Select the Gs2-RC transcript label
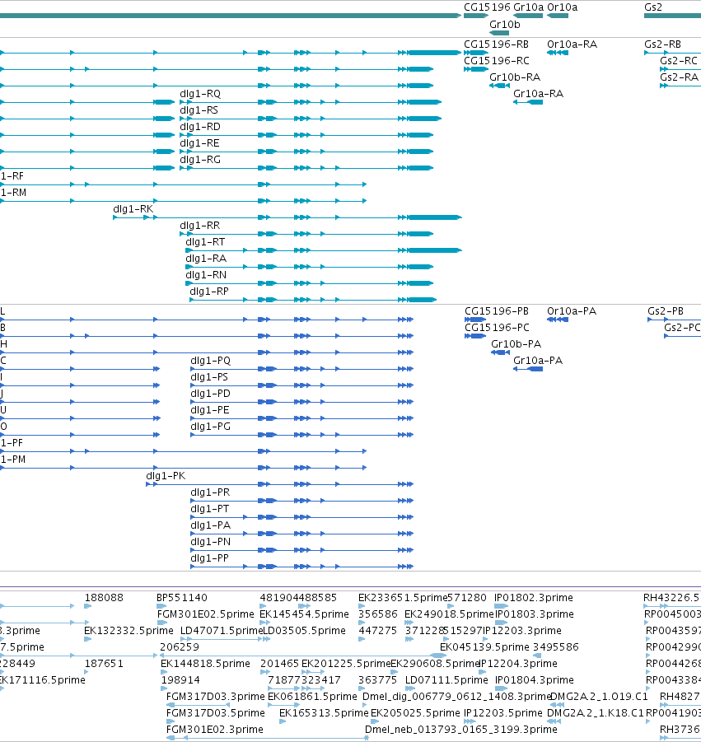 [679, 61]
